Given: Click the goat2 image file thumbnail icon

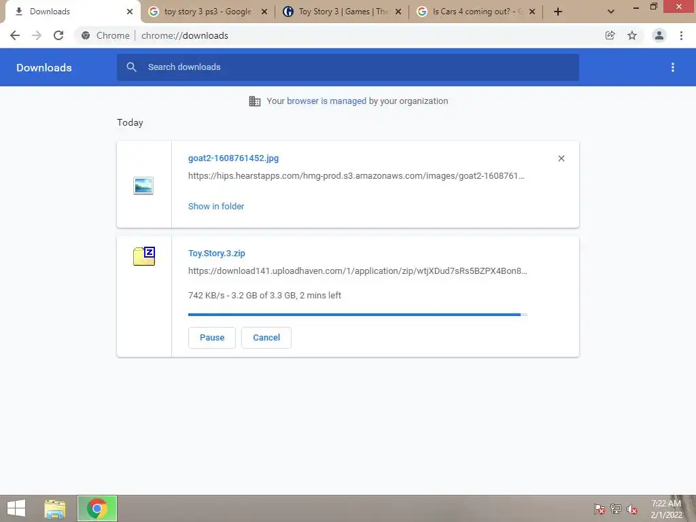Looking at the screenshot, I should 143,186.
